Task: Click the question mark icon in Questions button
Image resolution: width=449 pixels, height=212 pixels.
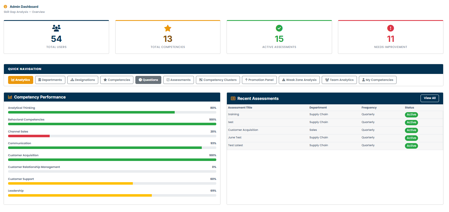Action: click(x=140, y=80)
